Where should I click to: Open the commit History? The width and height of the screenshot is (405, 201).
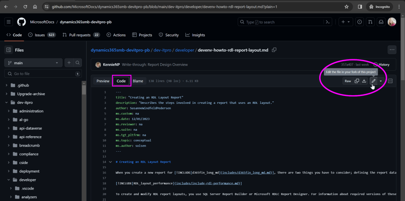[382, 64]
